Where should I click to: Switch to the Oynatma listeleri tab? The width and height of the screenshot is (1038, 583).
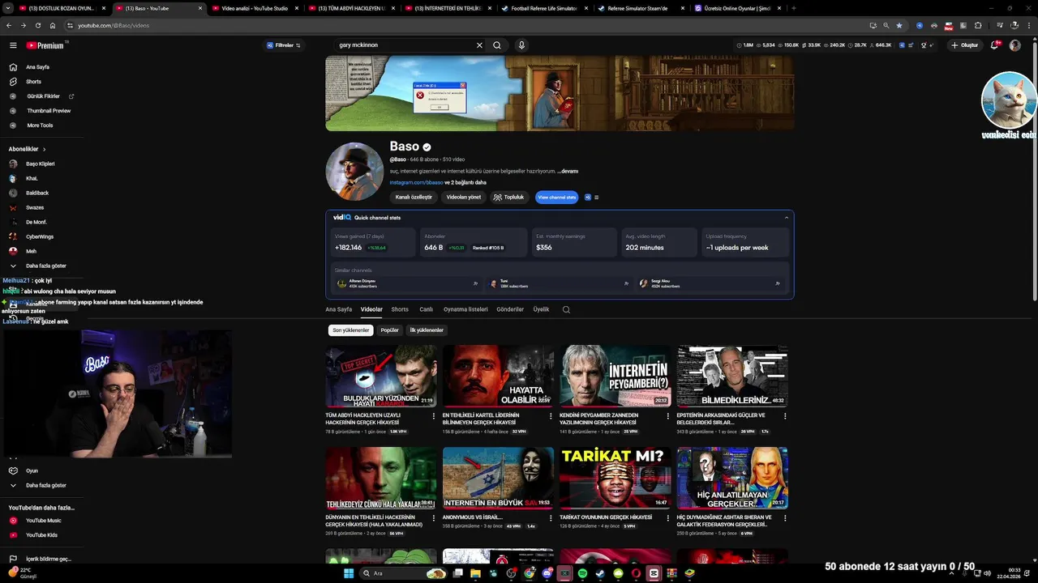[x=465, y=309]
